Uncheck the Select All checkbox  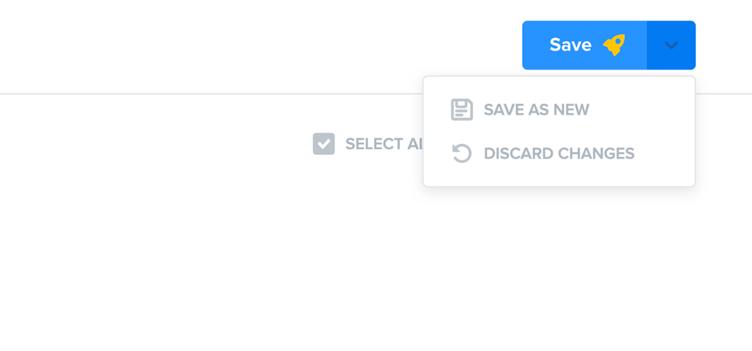point(324,144)
